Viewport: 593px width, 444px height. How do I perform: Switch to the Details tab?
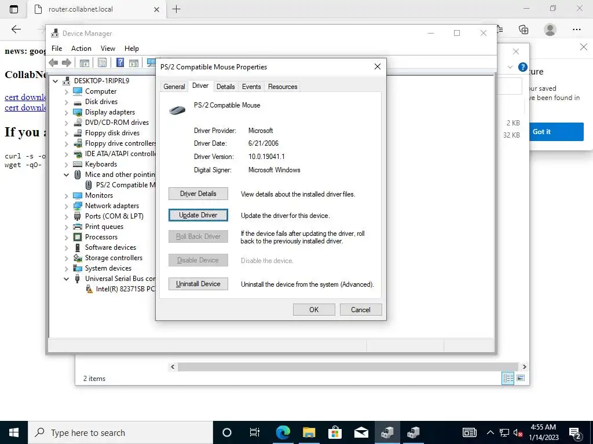click(x=225, y=87)
